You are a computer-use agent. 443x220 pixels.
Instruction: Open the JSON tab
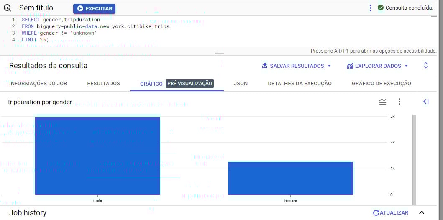[x=241, y=84]
